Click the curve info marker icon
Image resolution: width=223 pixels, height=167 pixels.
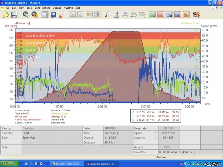117,15
